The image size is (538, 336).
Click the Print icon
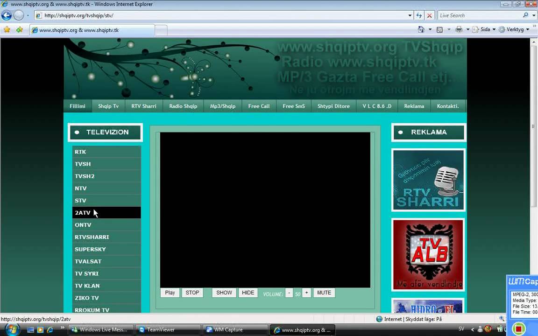point(459,29)
